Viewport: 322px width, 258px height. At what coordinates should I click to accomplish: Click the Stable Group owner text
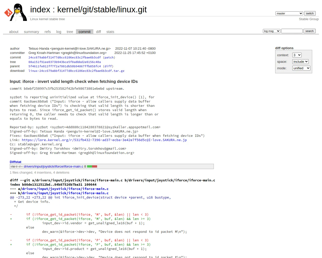[x=309, y=19]
